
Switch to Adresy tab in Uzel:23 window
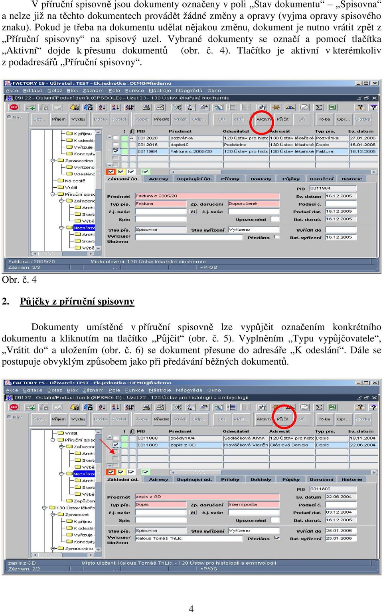pos(158,179)
